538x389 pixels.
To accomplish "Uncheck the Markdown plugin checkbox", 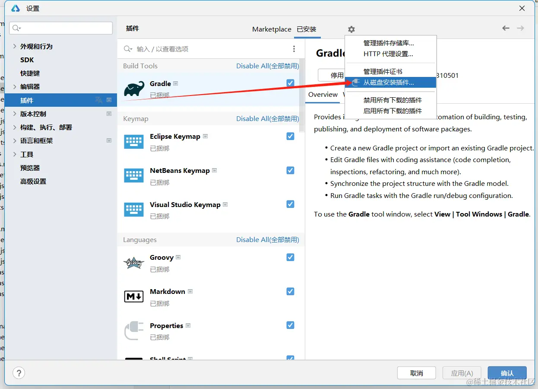I will coord(290,291).
